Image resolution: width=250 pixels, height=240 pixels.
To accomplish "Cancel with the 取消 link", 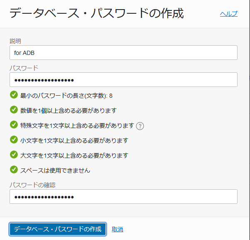I will pyautogui.click(x=118, y=229).
